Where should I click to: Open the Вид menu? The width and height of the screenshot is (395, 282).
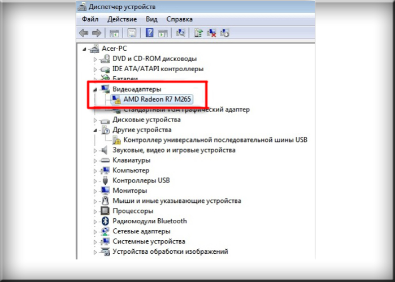151,19
